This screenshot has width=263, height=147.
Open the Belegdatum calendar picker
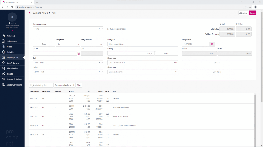click(212, 44)
